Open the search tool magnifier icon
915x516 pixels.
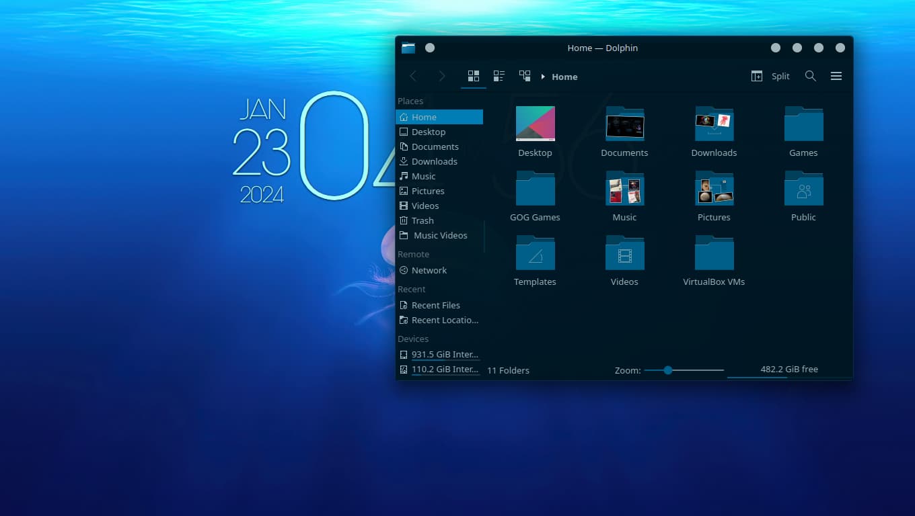coord(811,77)
